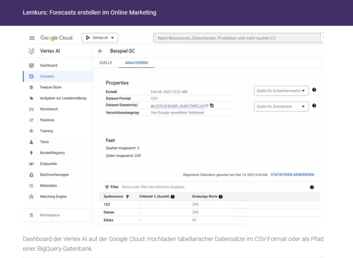Screen dimensions: 353x258
Task: Click the Vertex AI product icon
Action: click(31, 51)
